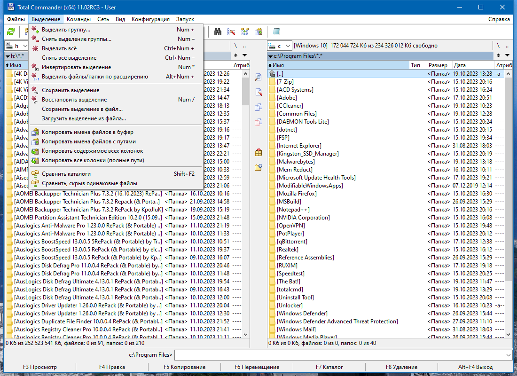Click the green refresh arrows toolbar icon

pos(11,31)
